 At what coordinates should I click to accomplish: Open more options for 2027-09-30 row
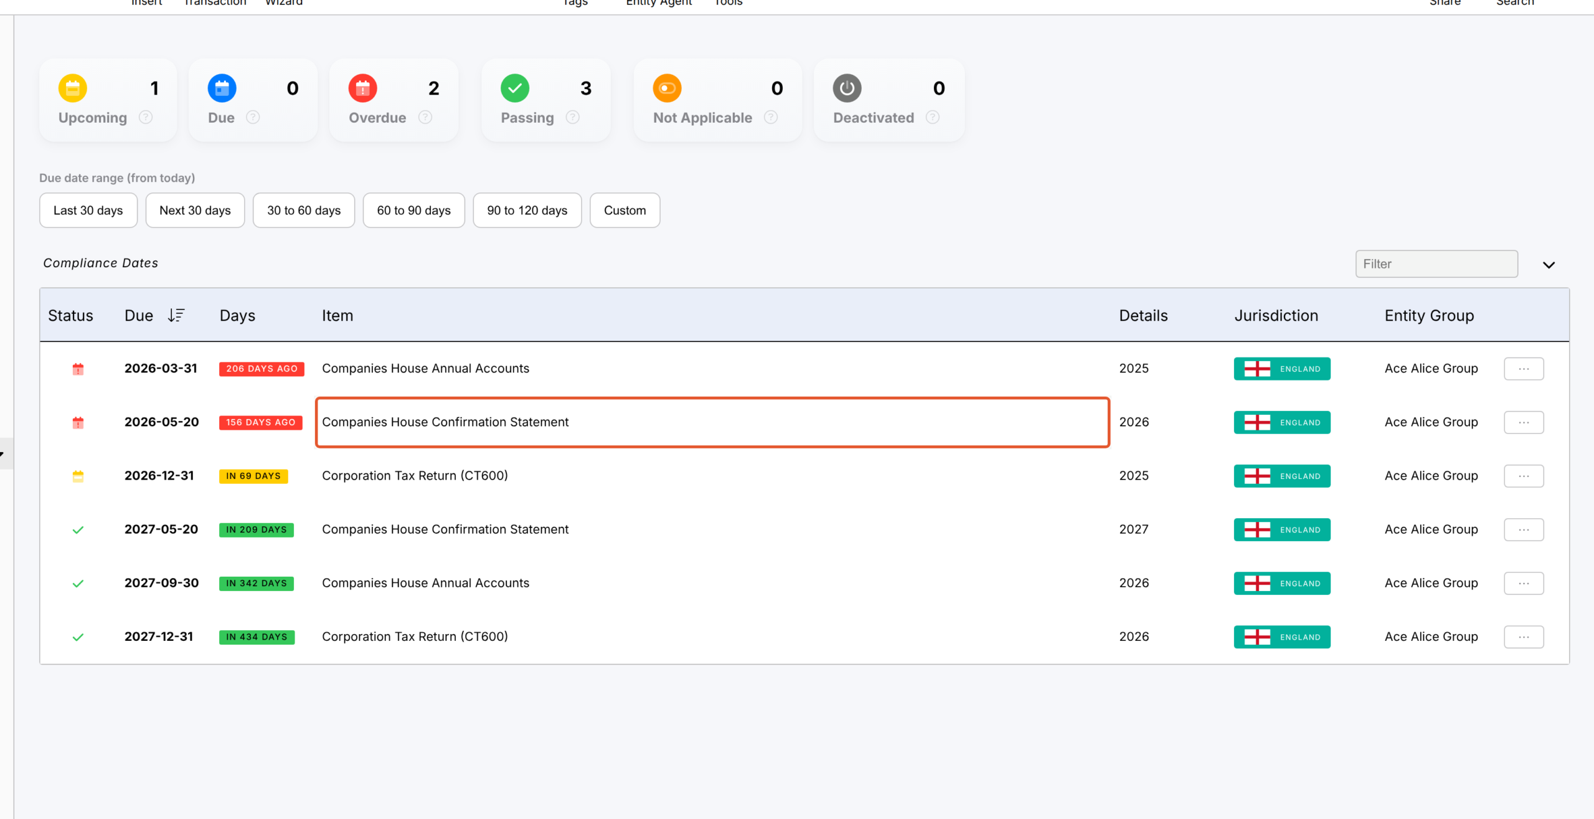[x=1524, y=583]
